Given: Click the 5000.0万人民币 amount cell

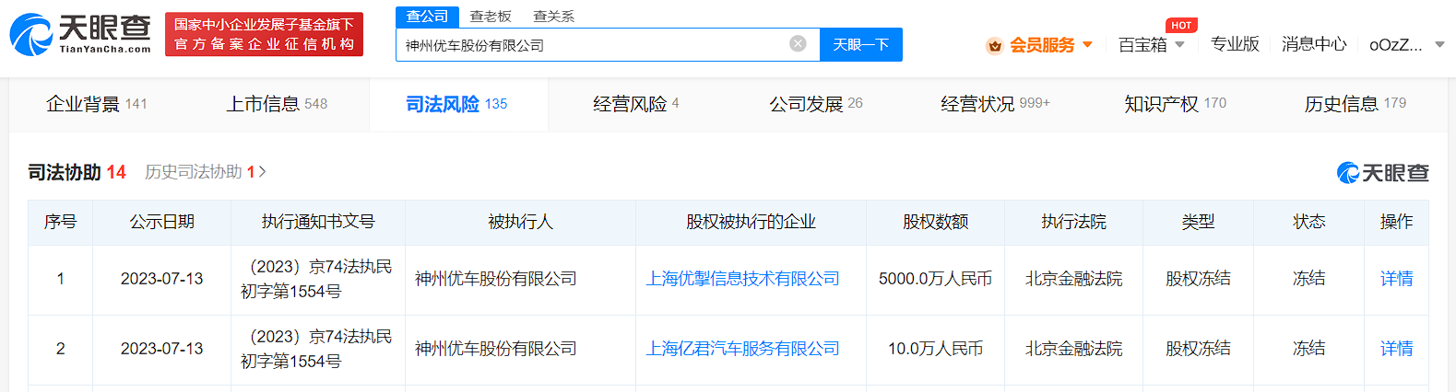Looking at the screenshot, I should point(935,279).
